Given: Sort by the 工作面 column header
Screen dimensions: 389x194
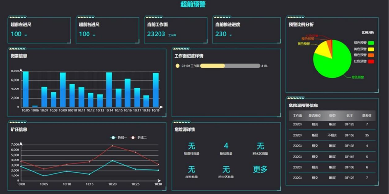Looking at the screenshot, I should (x=297, y=116).
